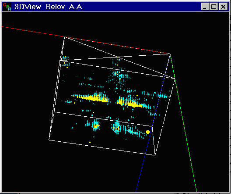Click the crossing point of the top-face white diagonals

click(x=118, y=57)
